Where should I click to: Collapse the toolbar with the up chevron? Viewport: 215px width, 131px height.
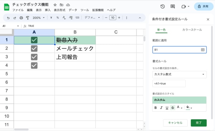click(140, 18)
